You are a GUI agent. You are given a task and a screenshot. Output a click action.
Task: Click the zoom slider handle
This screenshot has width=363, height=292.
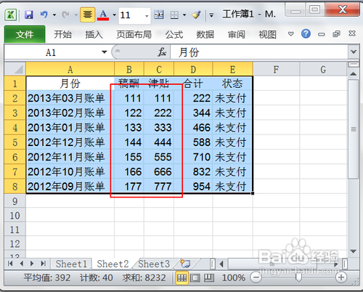pyautogui.click(x=298, y=277)
